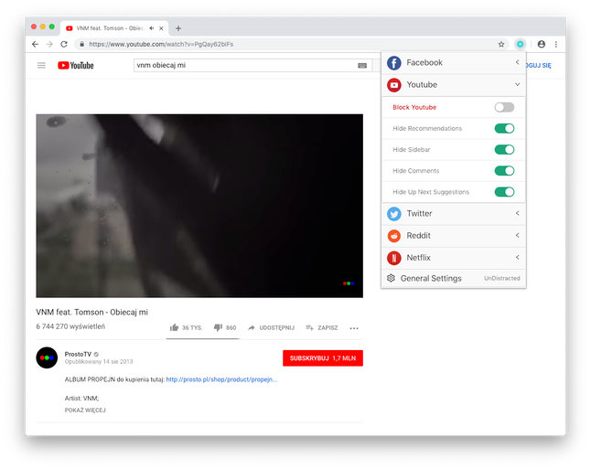Open the Netflix row in panel

454,258
